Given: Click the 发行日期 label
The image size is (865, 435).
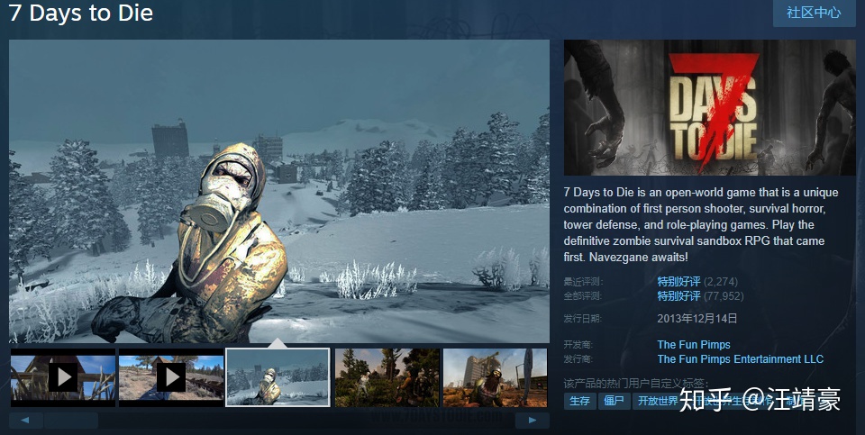Looking at the screenshot, I should pos(583,318).
